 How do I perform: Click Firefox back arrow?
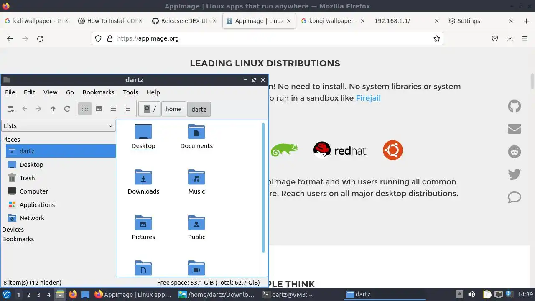coord(10,38)
